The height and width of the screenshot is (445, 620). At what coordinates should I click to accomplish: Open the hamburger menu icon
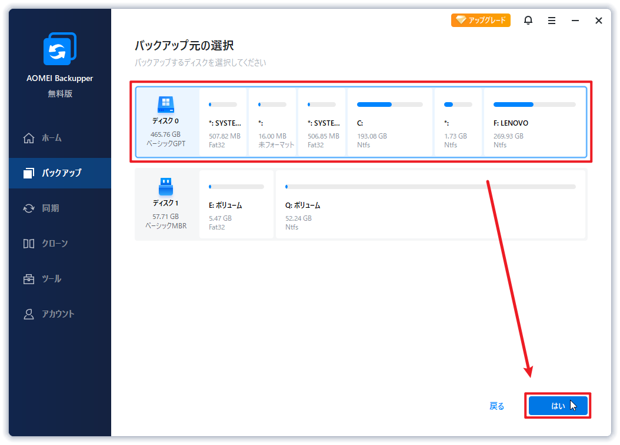click(552, 21)
